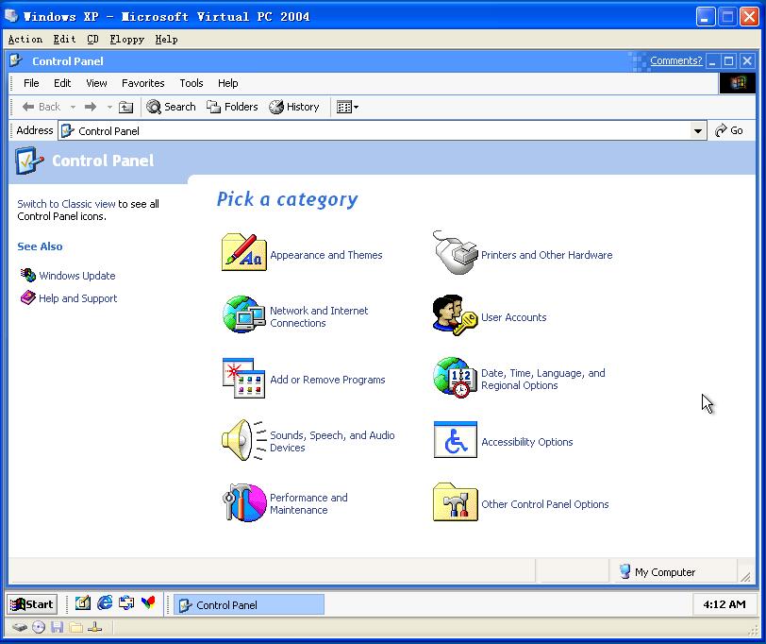Viewport: 766px width, 644px height.
Task: Open the Accessibility Options category icon
Action: coord(456,440)
